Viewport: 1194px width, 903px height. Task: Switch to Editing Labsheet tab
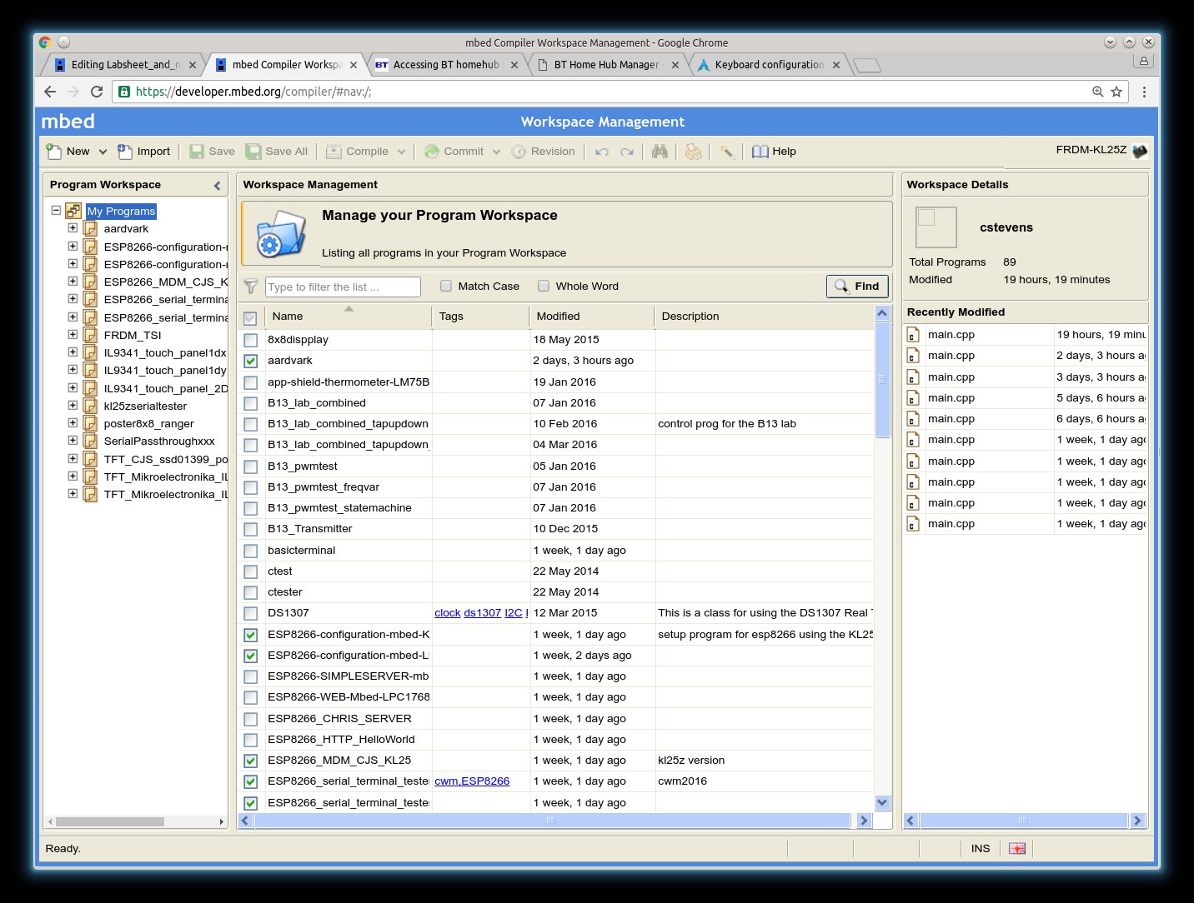tap(124, 64)
